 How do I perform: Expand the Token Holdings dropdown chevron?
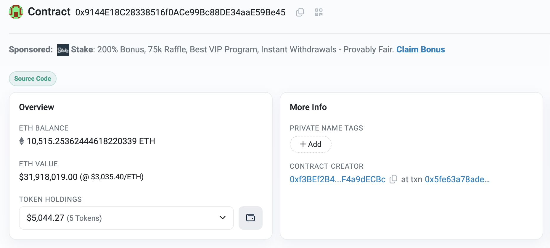coord(223,218)
